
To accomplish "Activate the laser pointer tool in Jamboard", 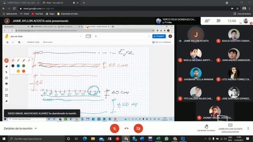I will (x=6, y=101).
